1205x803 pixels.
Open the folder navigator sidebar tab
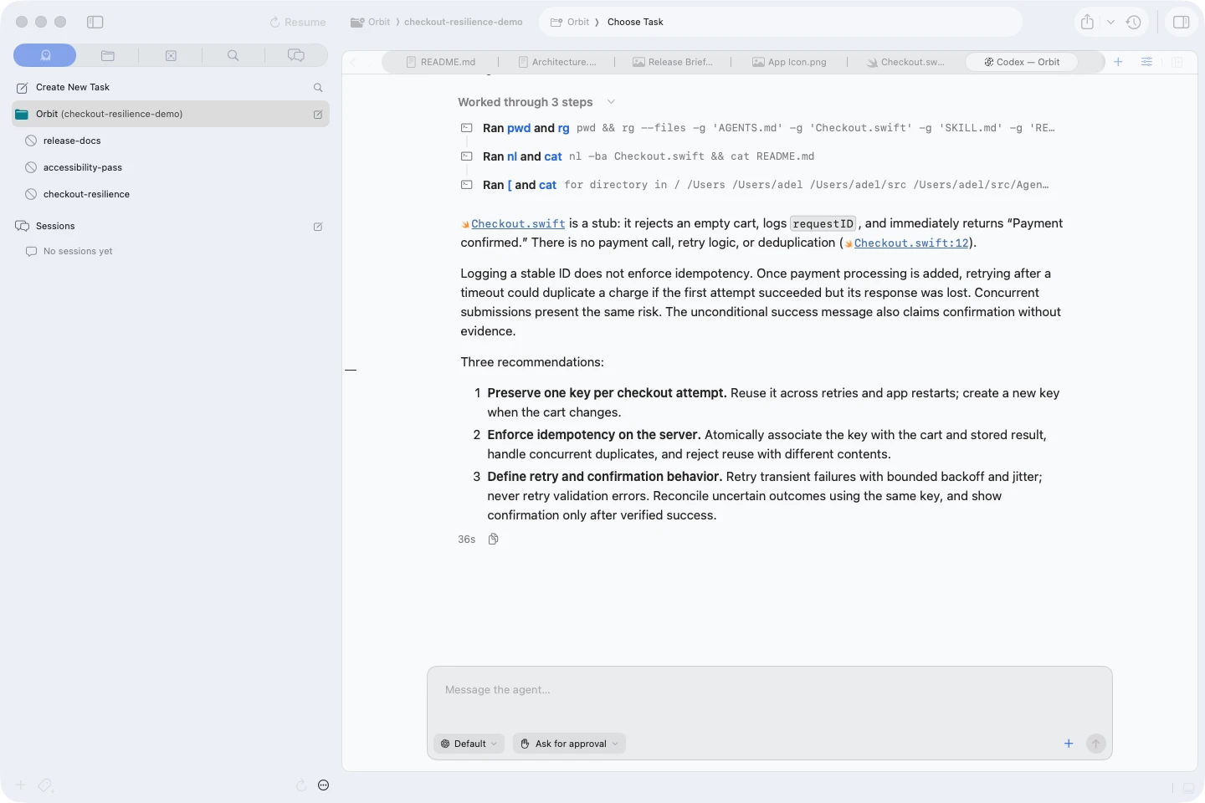coord(108,55)
